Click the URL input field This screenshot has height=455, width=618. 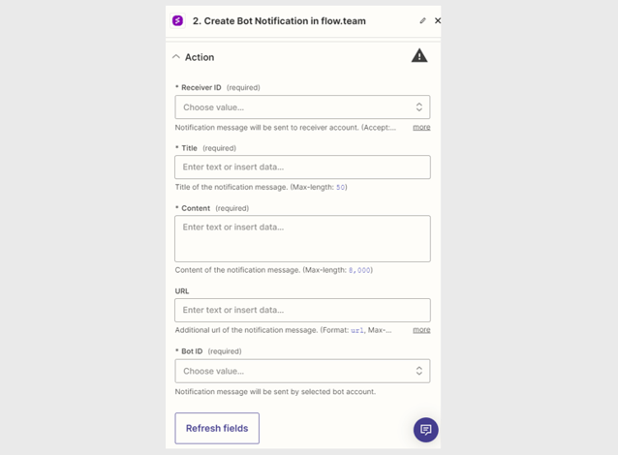pos(302,310)
